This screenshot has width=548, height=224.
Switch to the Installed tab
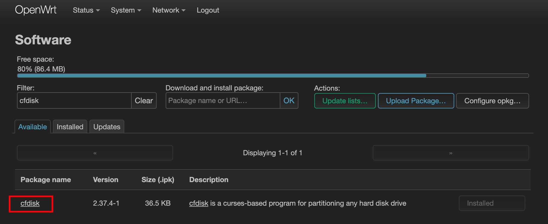(70, 127)
